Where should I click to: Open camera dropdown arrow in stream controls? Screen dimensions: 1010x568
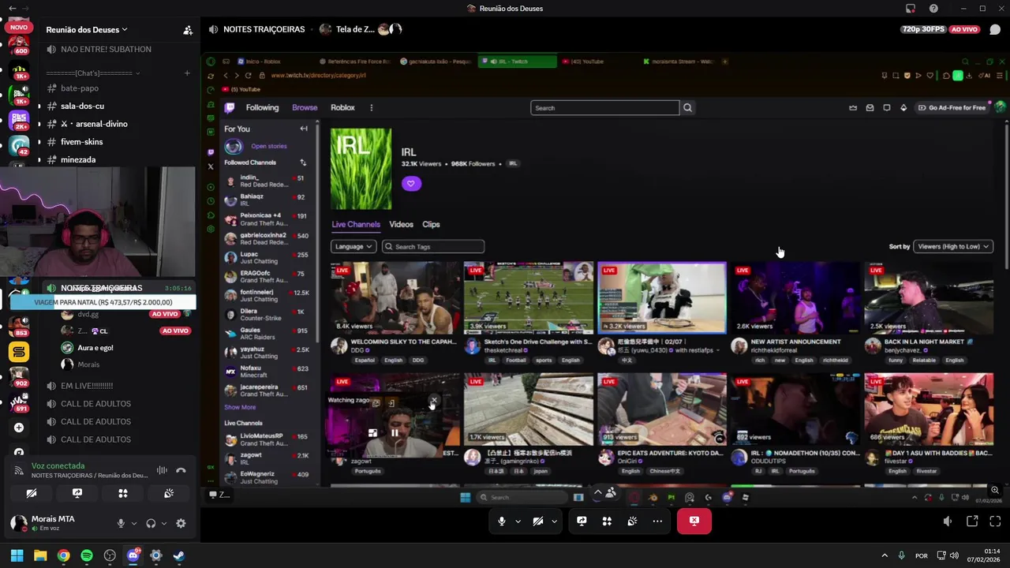point(554,521)
